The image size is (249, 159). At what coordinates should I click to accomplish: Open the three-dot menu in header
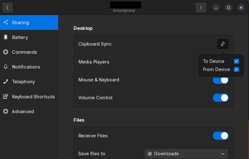201,8
